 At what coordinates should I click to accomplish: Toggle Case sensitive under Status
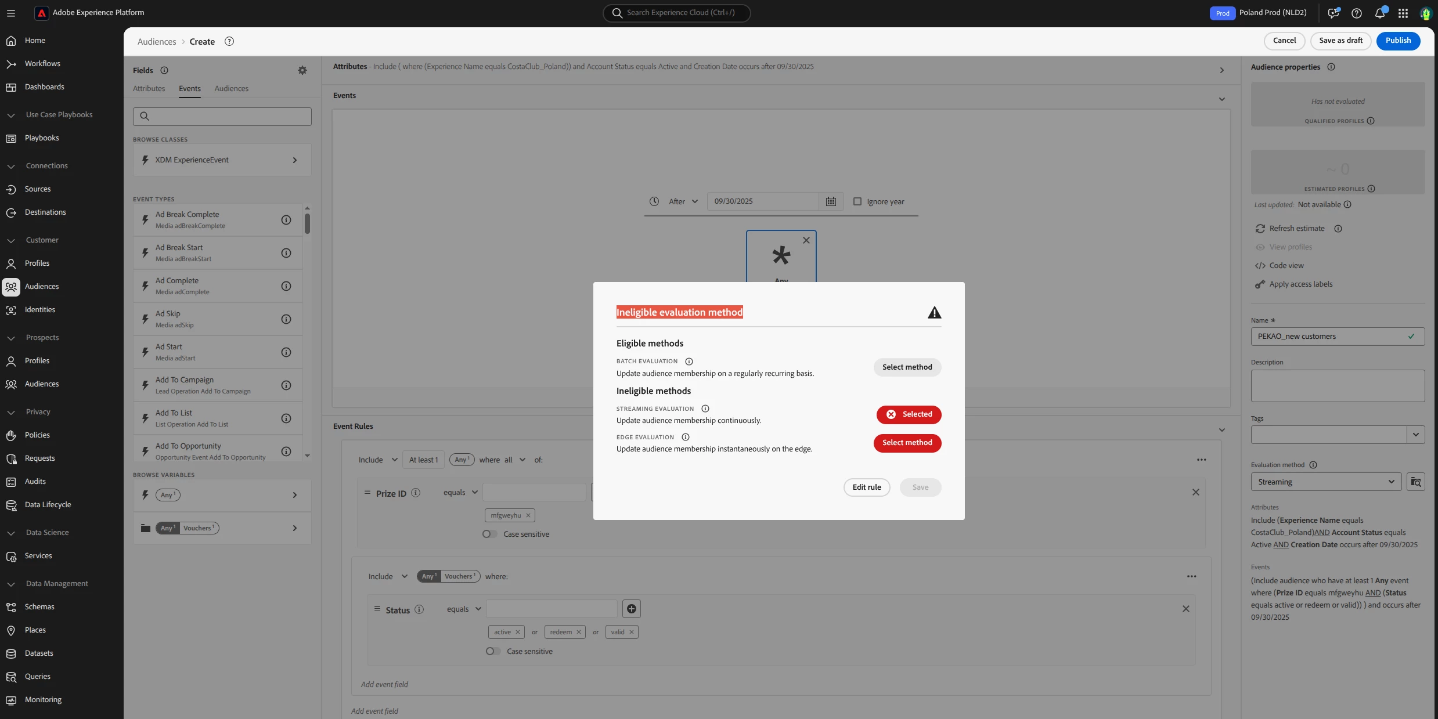pos(492,651)
